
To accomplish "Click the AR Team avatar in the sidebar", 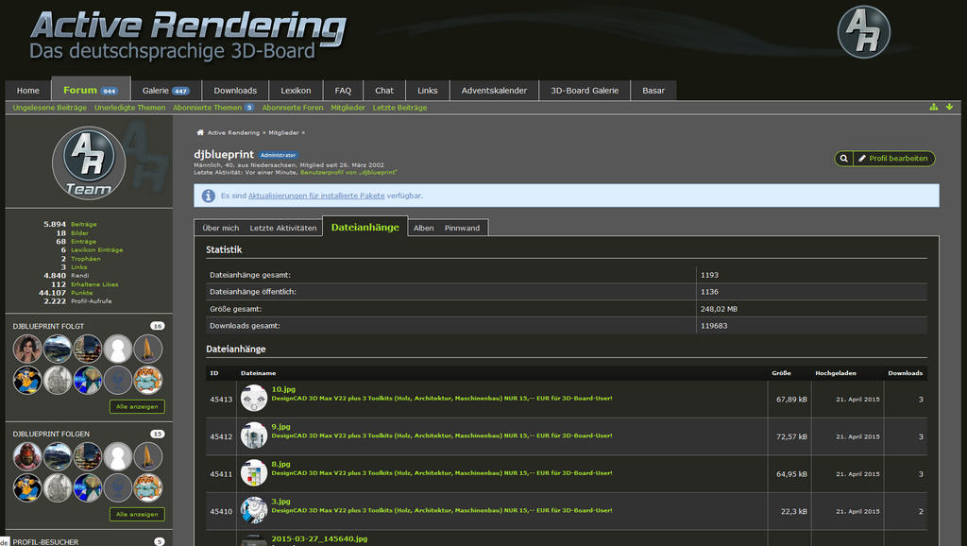I will (x=89, y=162).
